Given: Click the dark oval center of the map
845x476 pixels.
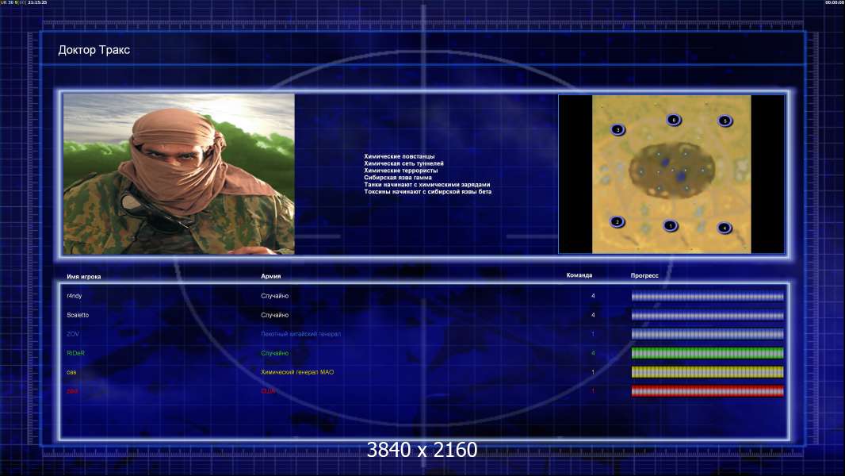Looking at the screenshot, I should pos(671,171).
